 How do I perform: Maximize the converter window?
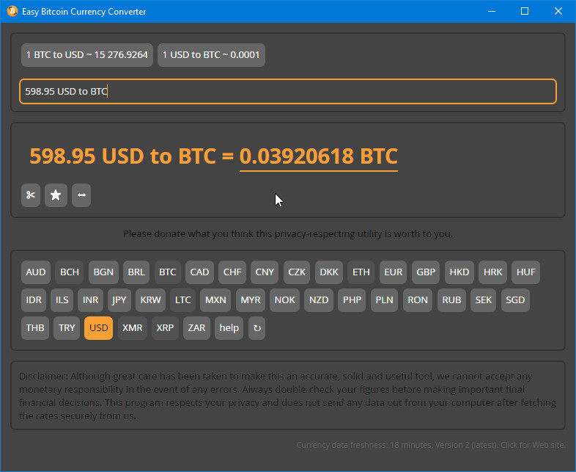525,12
